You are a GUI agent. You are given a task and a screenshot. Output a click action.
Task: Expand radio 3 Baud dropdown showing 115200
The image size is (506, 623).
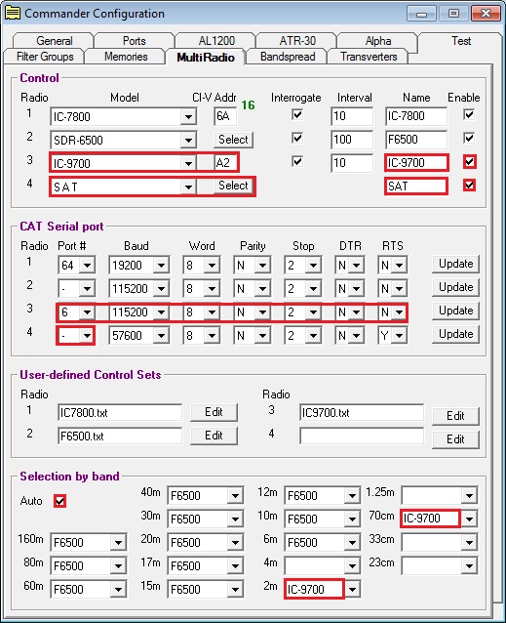pos(161,311)
